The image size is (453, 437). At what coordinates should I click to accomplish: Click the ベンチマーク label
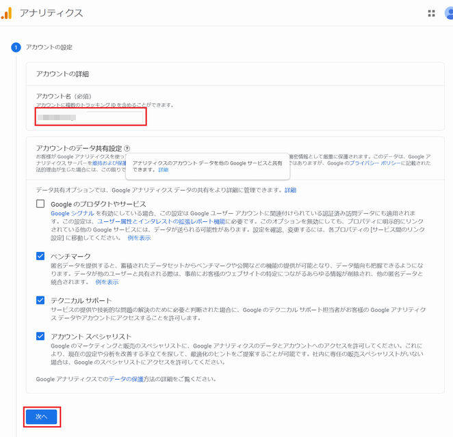70,256
